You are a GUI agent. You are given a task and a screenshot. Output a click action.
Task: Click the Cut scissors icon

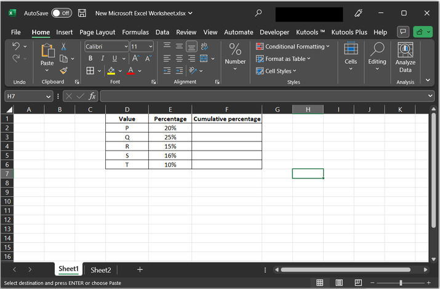pos(63,47)
